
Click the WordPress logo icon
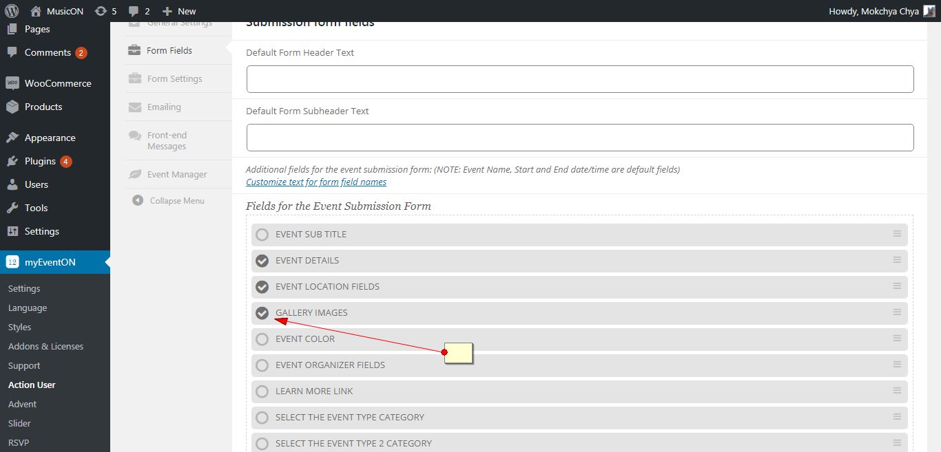(x=12, y=11)
